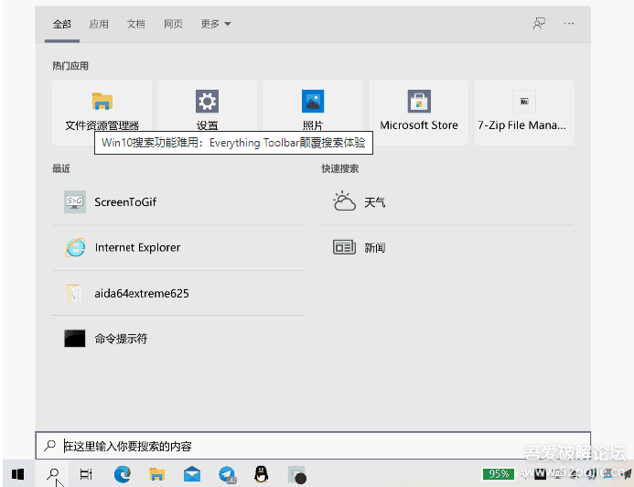
Task: Launch the 照片 app tile
Action: (313, 110)
